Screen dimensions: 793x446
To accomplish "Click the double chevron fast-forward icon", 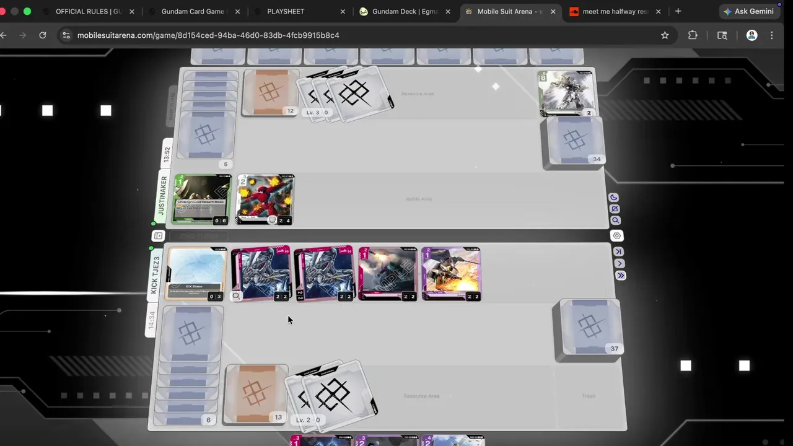I will 620,276.
